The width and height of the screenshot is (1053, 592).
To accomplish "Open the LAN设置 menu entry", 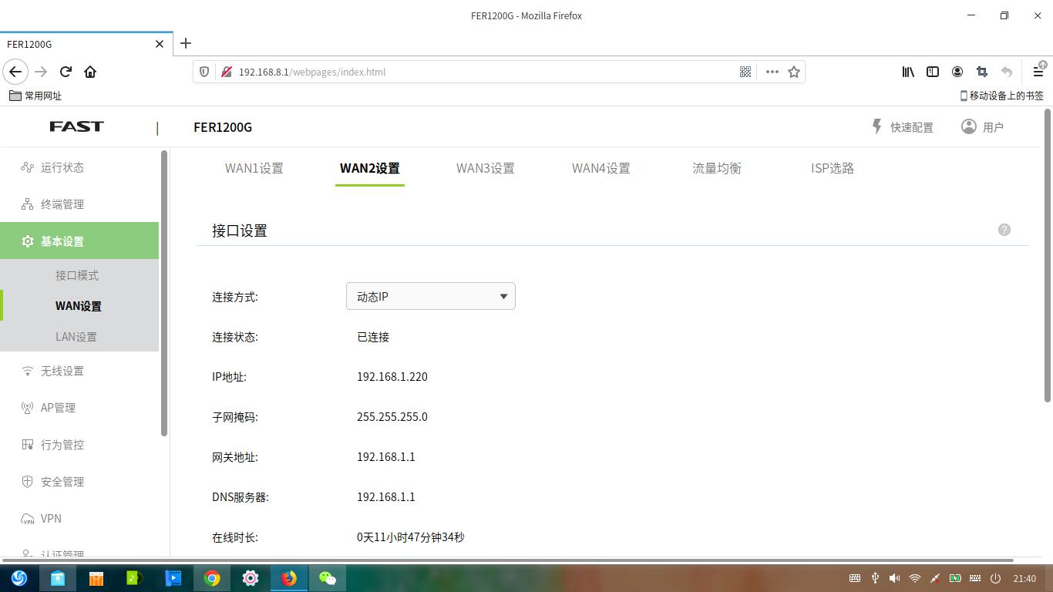I will point(78,336).
